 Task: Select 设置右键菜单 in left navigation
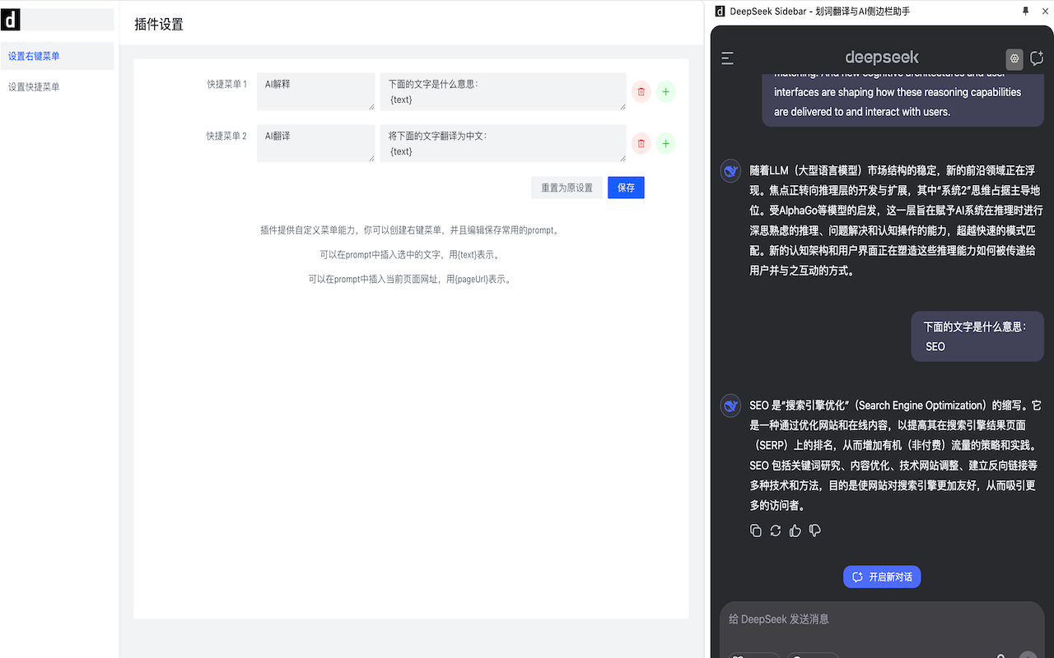(x=57, y=56)
